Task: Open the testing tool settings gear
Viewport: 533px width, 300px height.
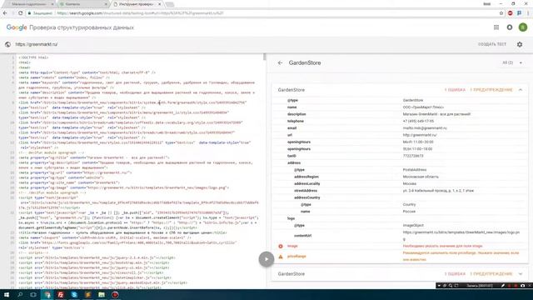Action: (x=520, y=44)
